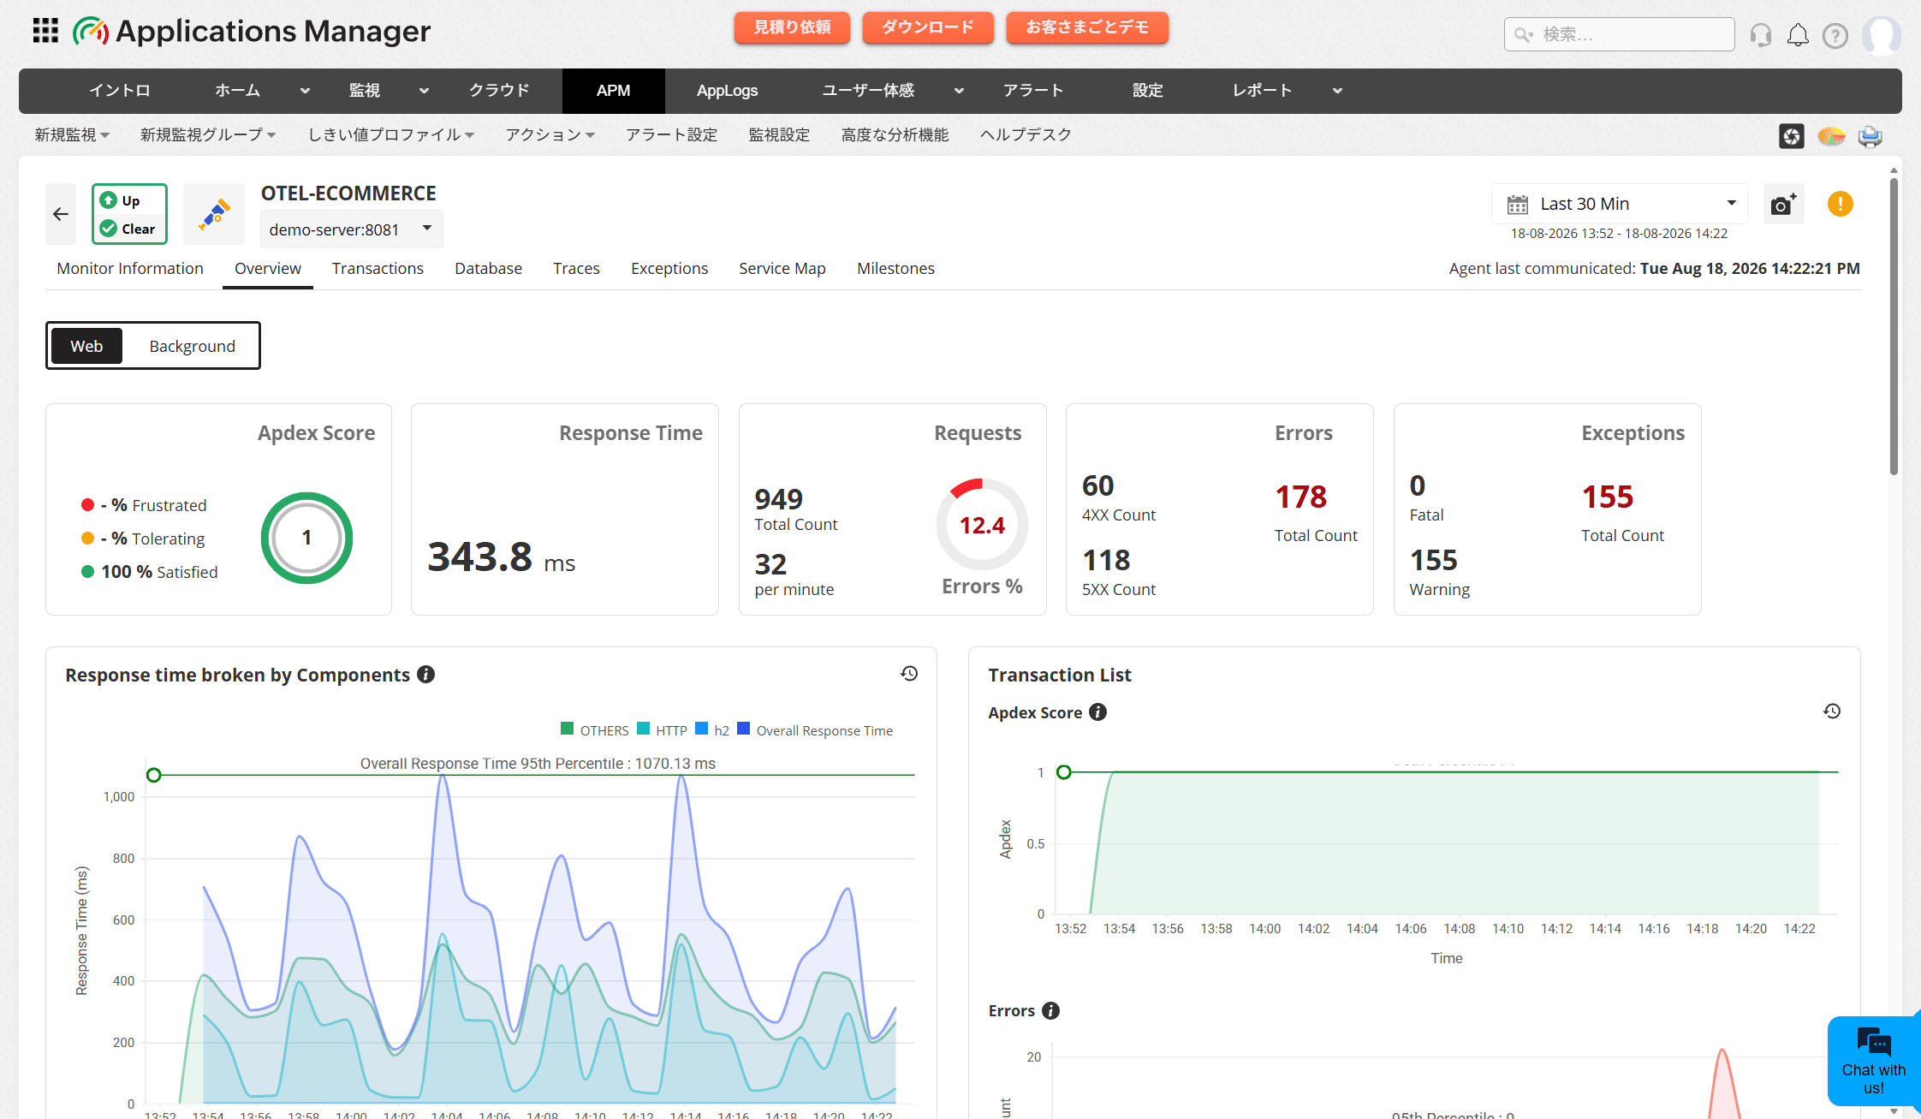Viewport: 1921px width, 1119px height.
Task: Switch to the Database tab
Action: coord(488,269)
